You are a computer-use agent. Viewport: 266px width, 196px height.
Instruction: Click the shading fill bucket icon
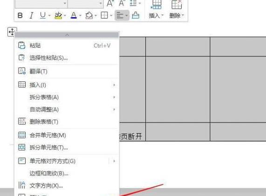tap(89, 15)
